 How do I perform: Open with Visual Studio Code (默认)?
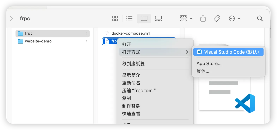click(x=229, y=52)
